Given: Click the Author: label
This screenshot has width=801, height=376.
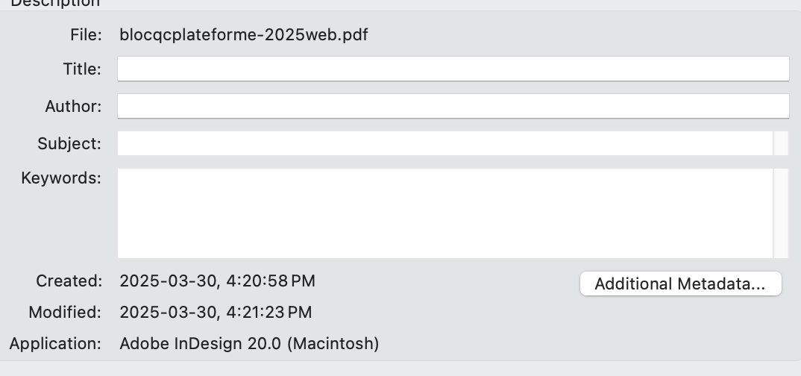Looking at the screenshot, I should tap(73, 106).
